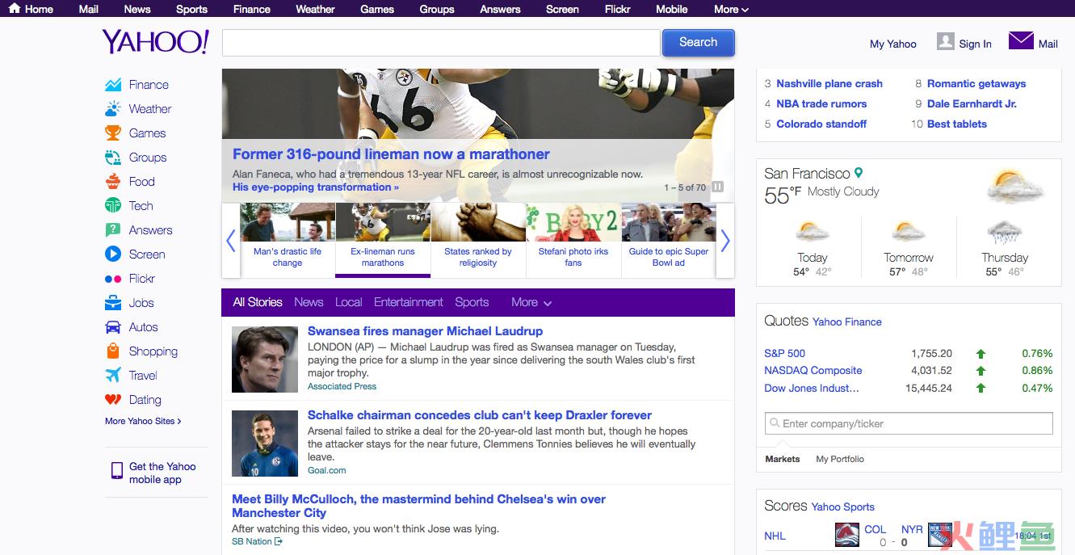Click the Sign In avatar icon
This screenshot has width=1075, height=555.
click(x=946, y=41)
